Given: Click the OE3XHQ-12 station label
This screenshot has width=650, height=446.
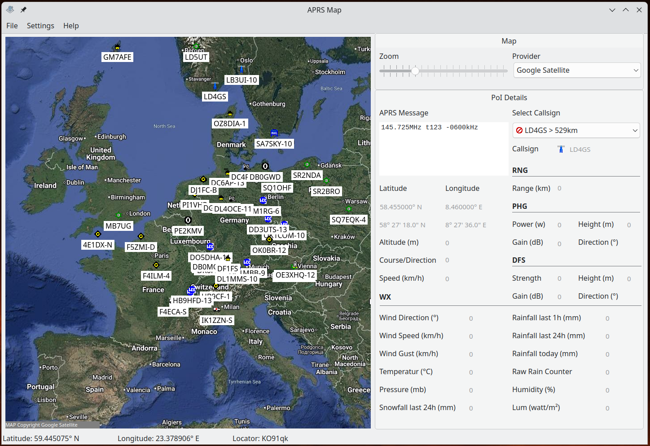Looking at the screenshot, I should pyautogui.click(x=295, y=275).
